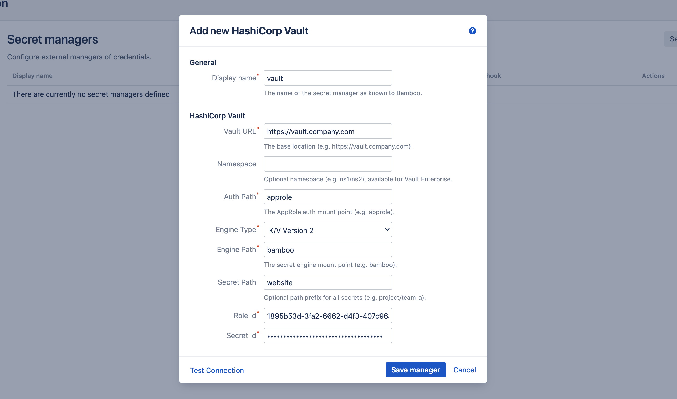Click the 'Add new HashiCorp Vault' dialog title
The height and width of the screenshot is (399, 677).
[x=249, y=31]
